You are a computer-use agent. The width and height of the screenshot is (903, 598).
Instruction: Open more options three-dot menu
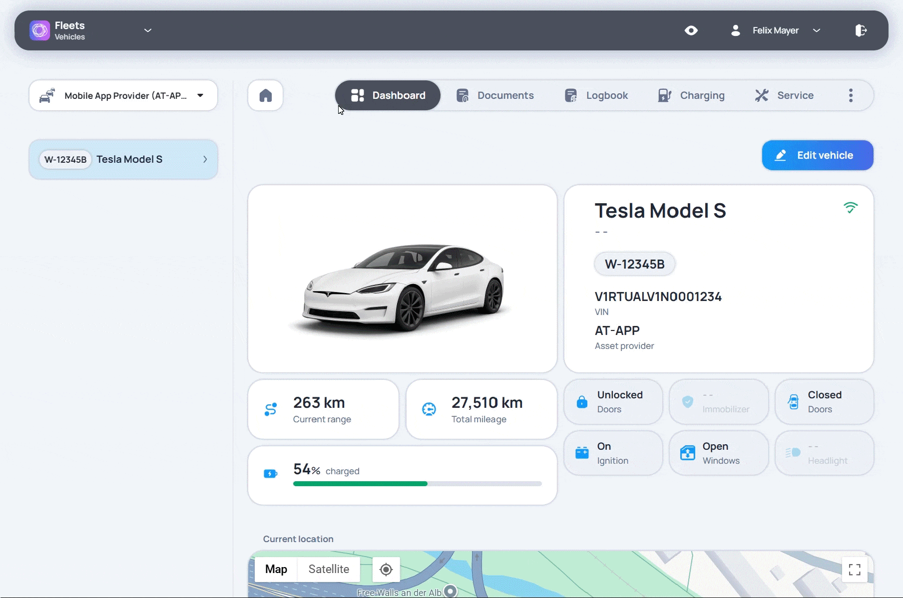coord(851,95)
